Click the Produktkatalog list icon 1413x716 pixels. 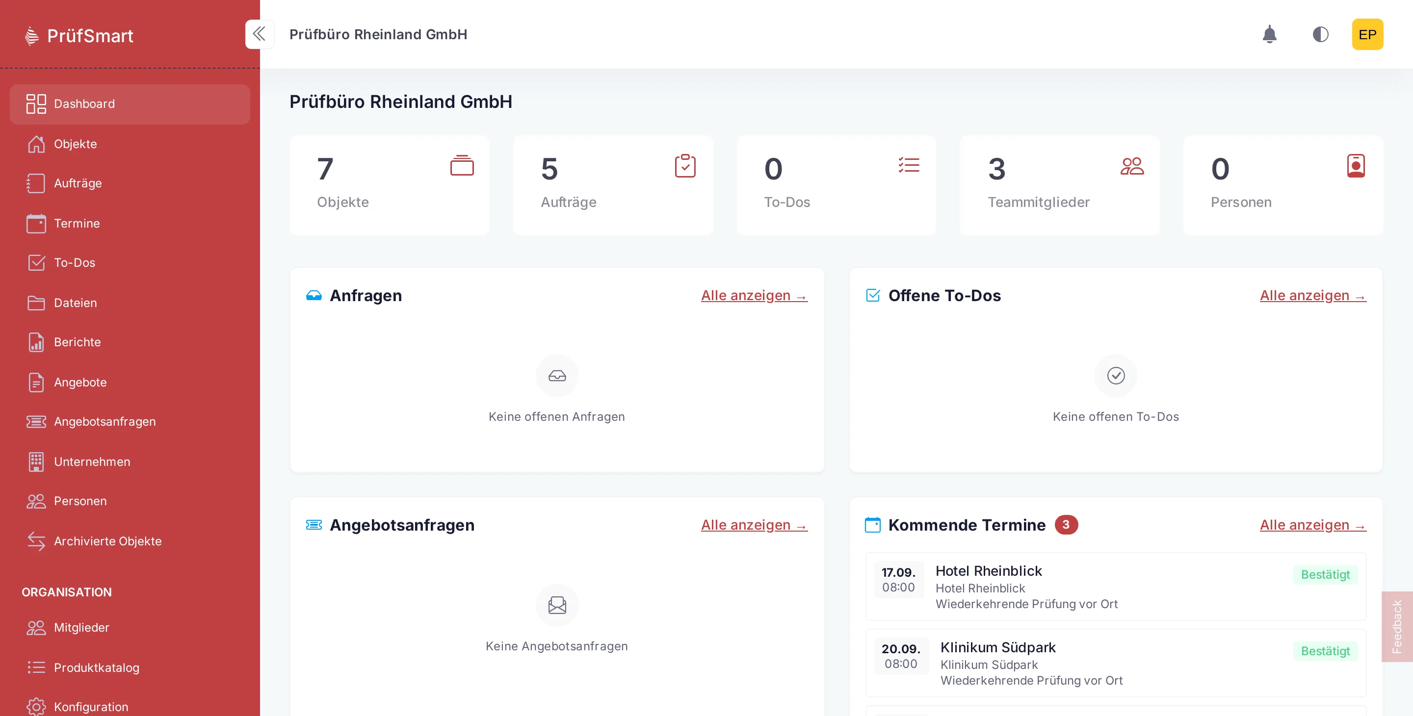click(x=36, y=667)
